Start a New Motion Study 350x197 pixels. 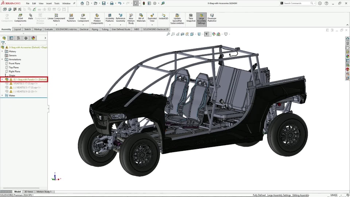coord(131,19)
